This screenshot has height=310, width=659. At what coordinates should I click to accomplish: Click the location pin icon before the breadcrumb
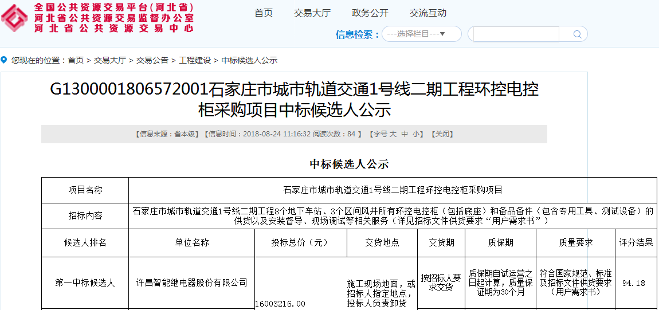click(4, 60)
